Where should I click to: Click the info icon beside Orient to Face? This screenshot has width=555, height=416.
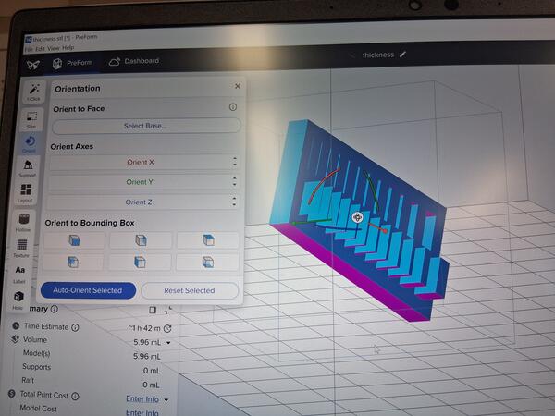[233, 107]
